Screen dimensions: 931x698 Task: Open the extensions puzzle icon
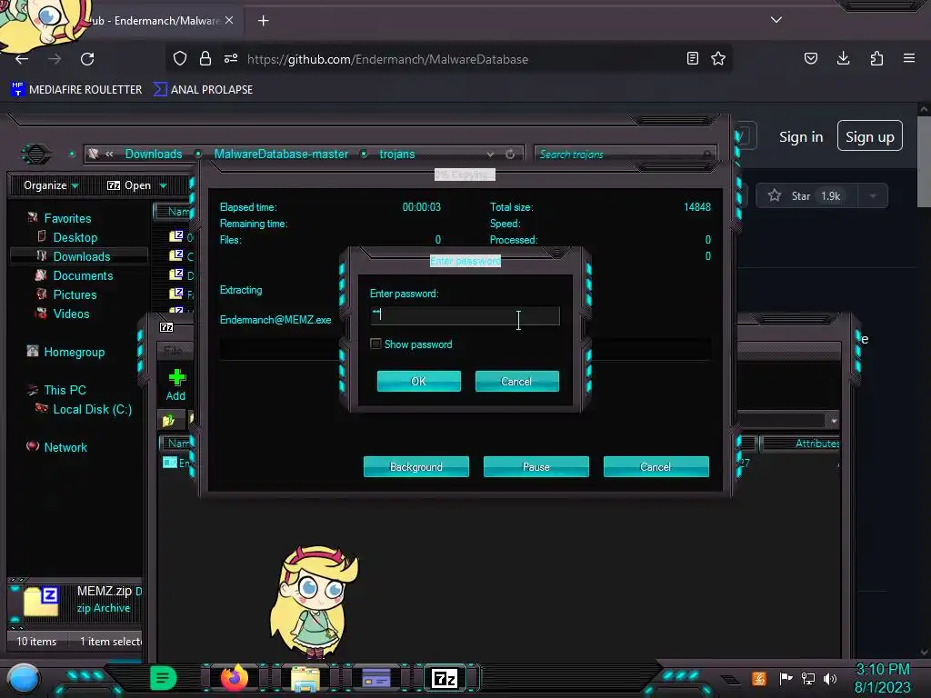click(x=876, y=58)
